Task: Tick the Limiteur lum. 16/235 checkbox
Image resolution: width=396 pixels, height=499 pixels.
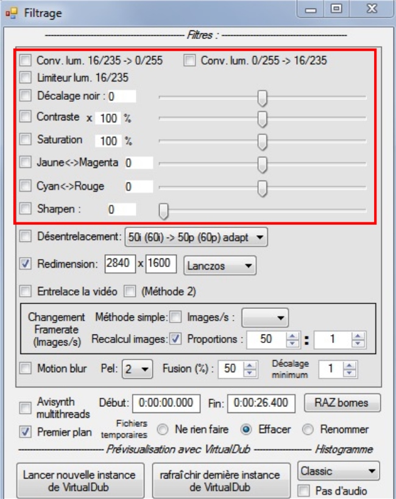Action: 25,77
